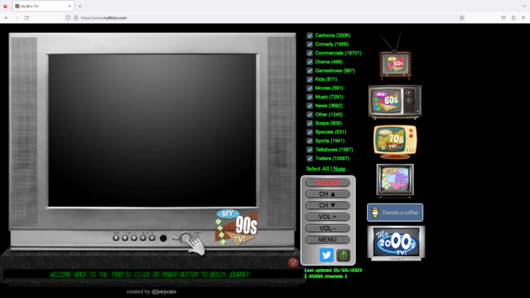This screenshot has height=298, width=530.
Task: Click the Select All link
Action: point(317,169)
